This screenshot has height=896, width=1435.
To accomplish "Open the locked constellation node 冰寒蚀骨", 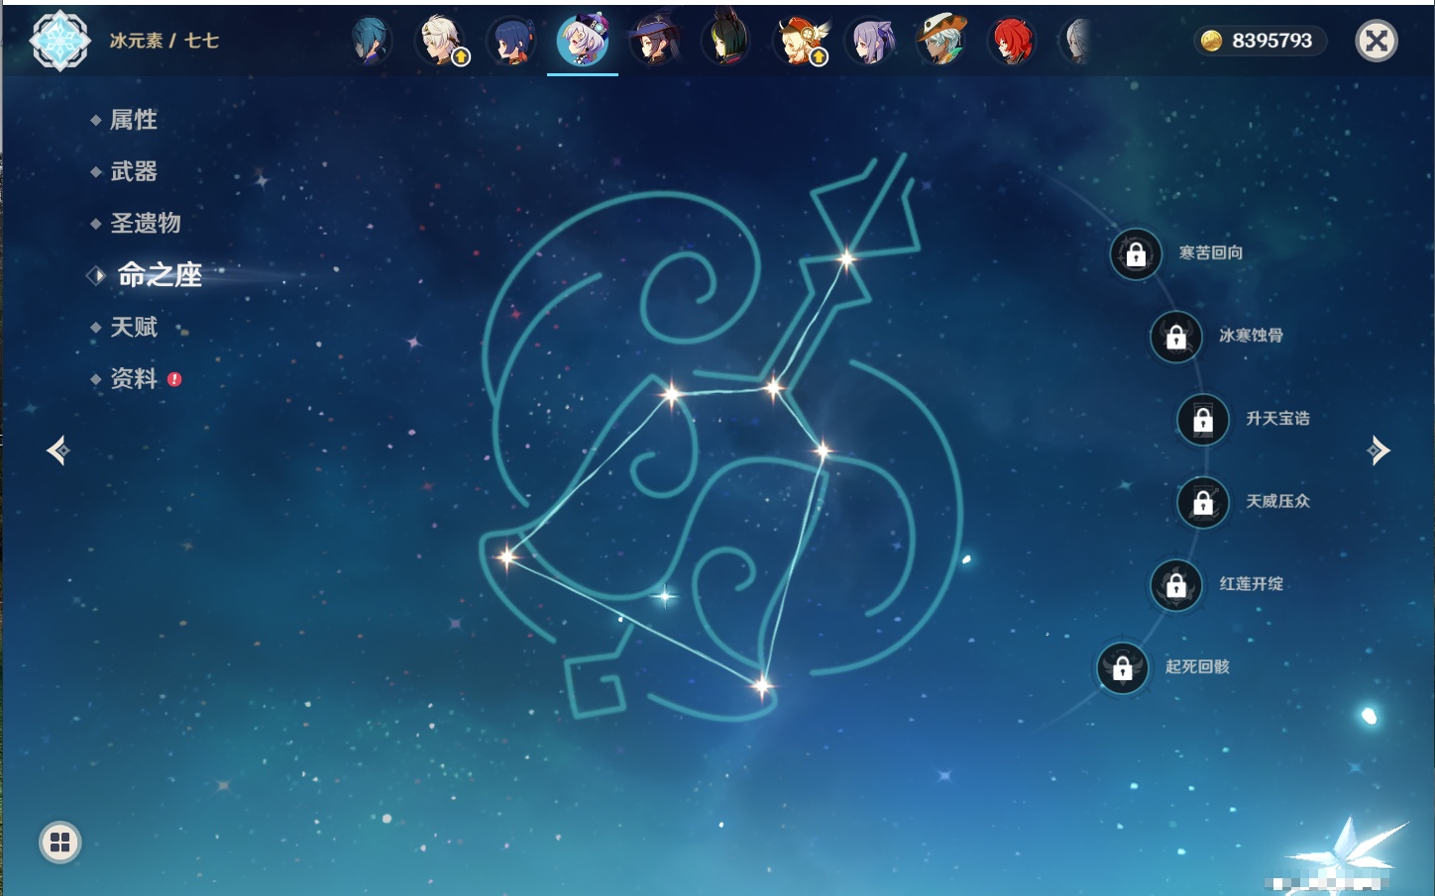I will [1176, 337].
